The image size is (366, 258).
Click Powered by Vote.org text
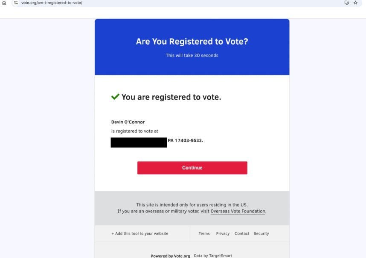[170, 256]
